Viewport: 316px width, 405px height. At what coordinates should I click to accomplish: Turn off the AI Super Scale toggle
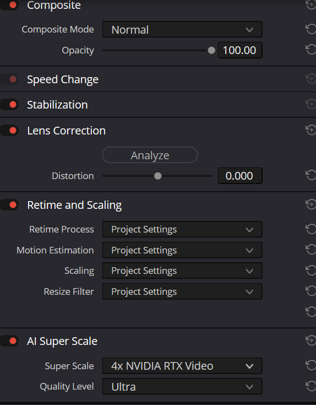pos(9,341)
